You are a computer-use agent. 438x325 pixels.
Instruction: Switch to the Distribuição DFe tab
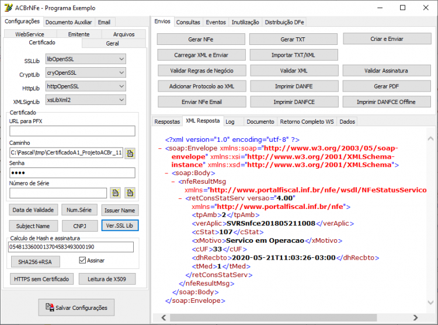click(284, 22)
